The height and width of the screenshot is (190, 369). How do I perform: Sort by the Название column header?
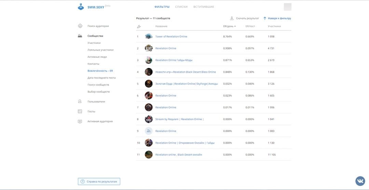[161, 26]
